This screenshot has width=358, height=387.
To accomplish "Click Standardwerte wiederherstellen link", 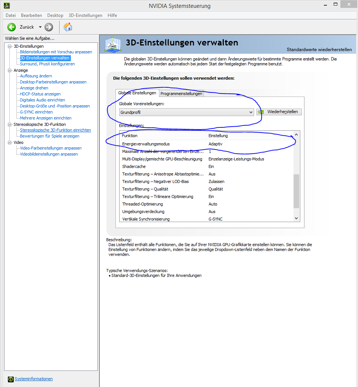I will click(319, 50).
